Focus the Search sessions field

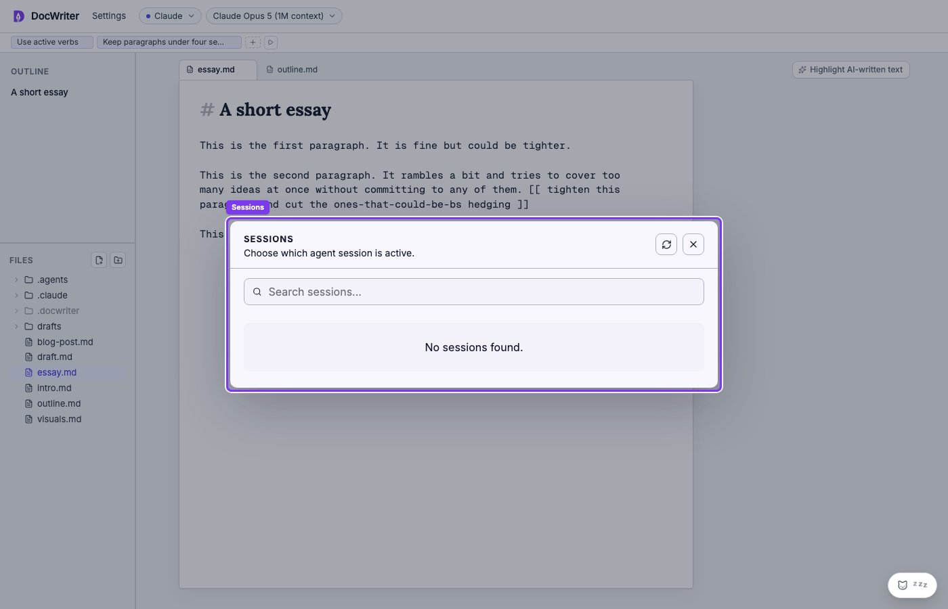[x=474, y=292]
